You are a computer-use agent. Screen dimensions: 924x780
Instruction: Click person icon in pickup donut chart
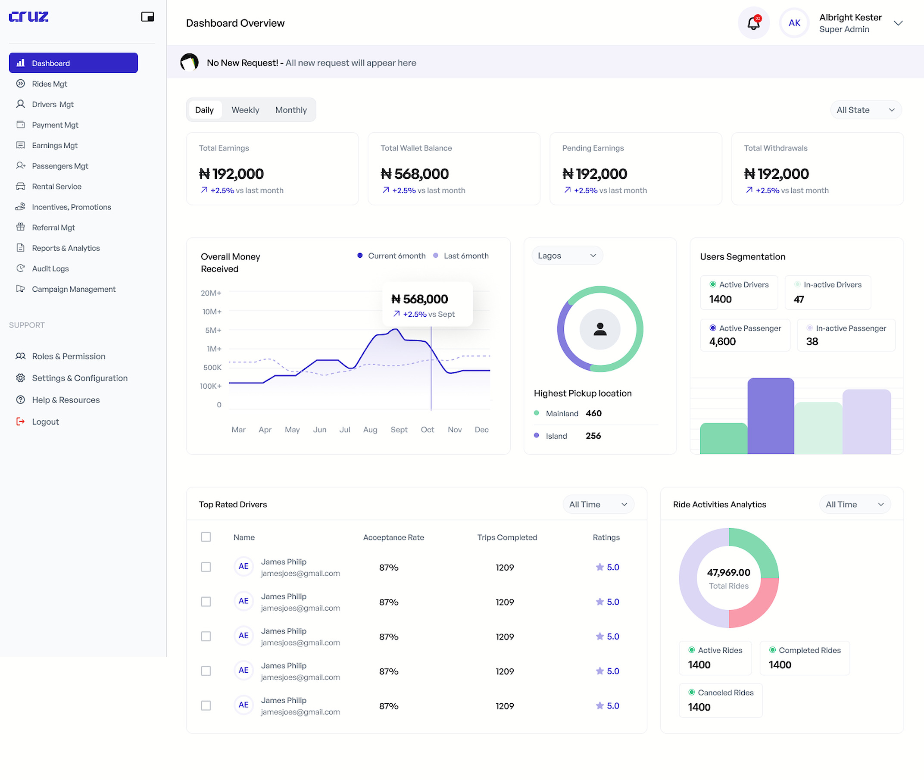(600, 329)
